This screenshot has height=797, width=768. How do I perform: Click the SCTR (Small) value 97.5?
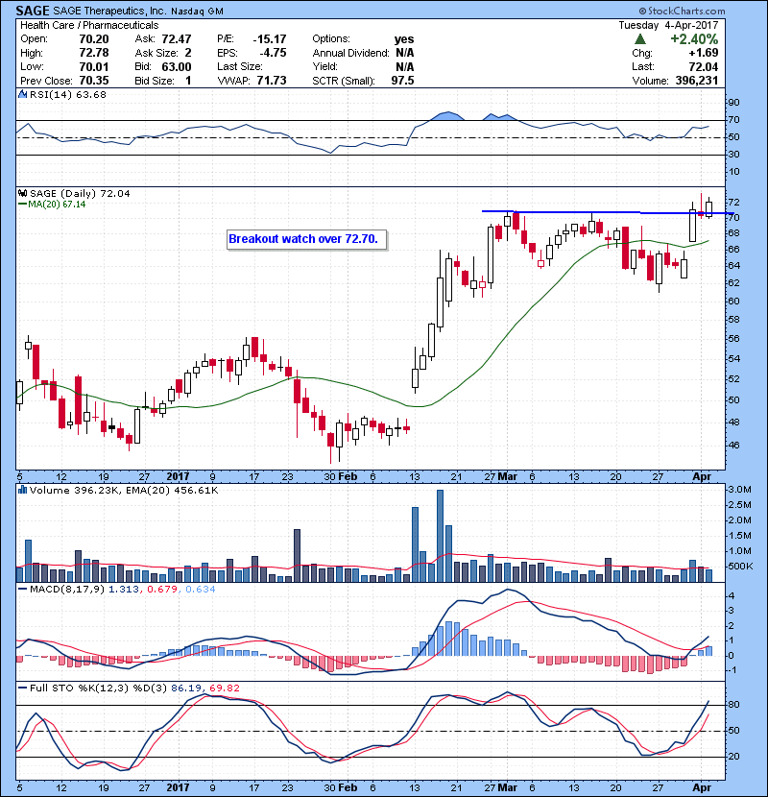click(402, 81)
